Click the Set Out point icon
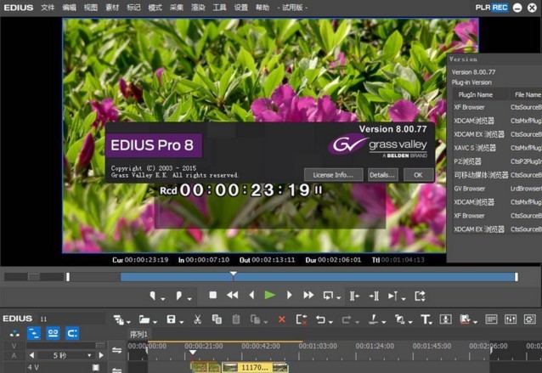This screenshot has width=542, height=373. (x=178, y=296)
